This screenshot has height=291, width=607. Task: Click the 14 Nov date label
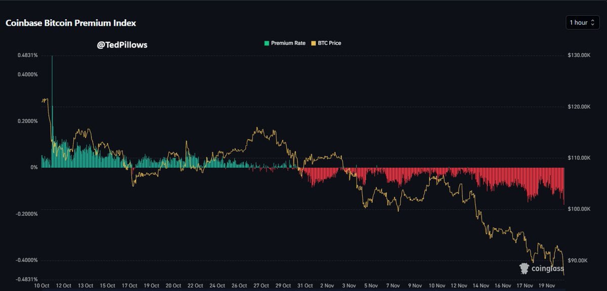(x=481, y=285)
